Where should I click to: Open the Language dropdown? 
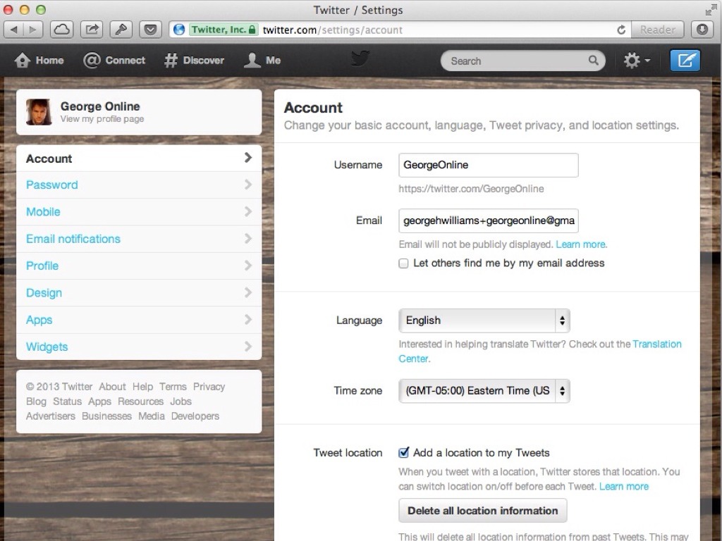(484, 321)
